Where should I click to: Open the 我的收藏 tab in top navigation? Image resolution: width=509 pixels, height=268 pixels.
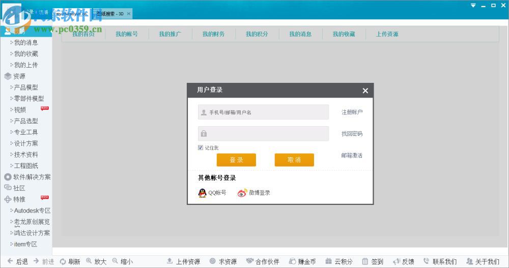(344, 34)
